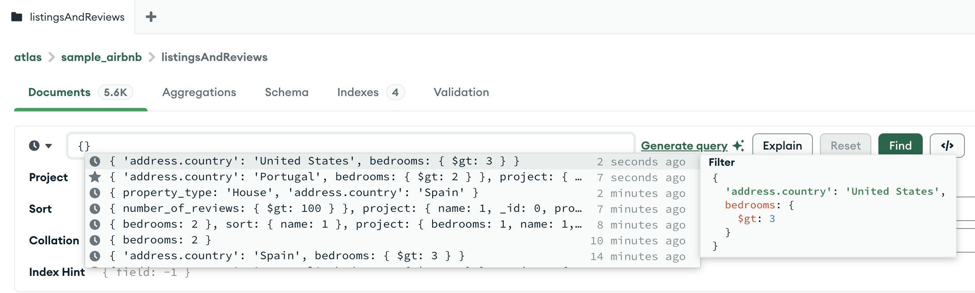Click the Generate query link
This screenshot has width=975, height=293.
coord(684,146)
